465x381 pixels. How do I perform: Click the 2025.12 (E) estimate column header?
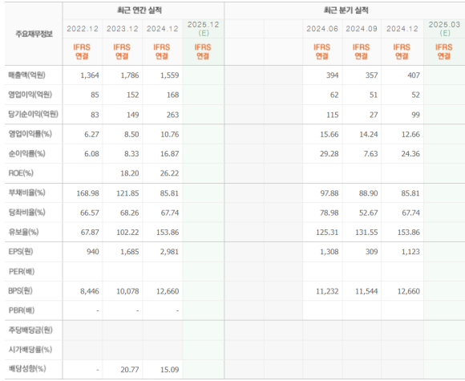[203, 29]
